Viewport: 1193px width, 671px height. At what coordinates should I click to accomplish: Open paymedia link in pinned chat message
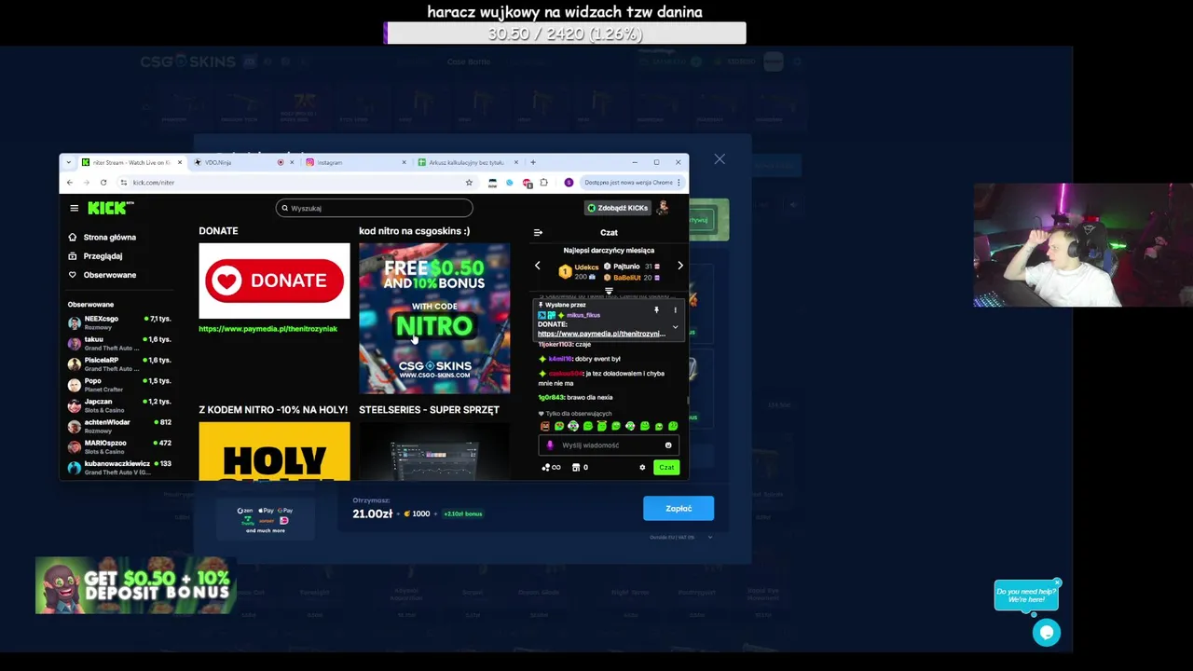(x=601, y=334)
